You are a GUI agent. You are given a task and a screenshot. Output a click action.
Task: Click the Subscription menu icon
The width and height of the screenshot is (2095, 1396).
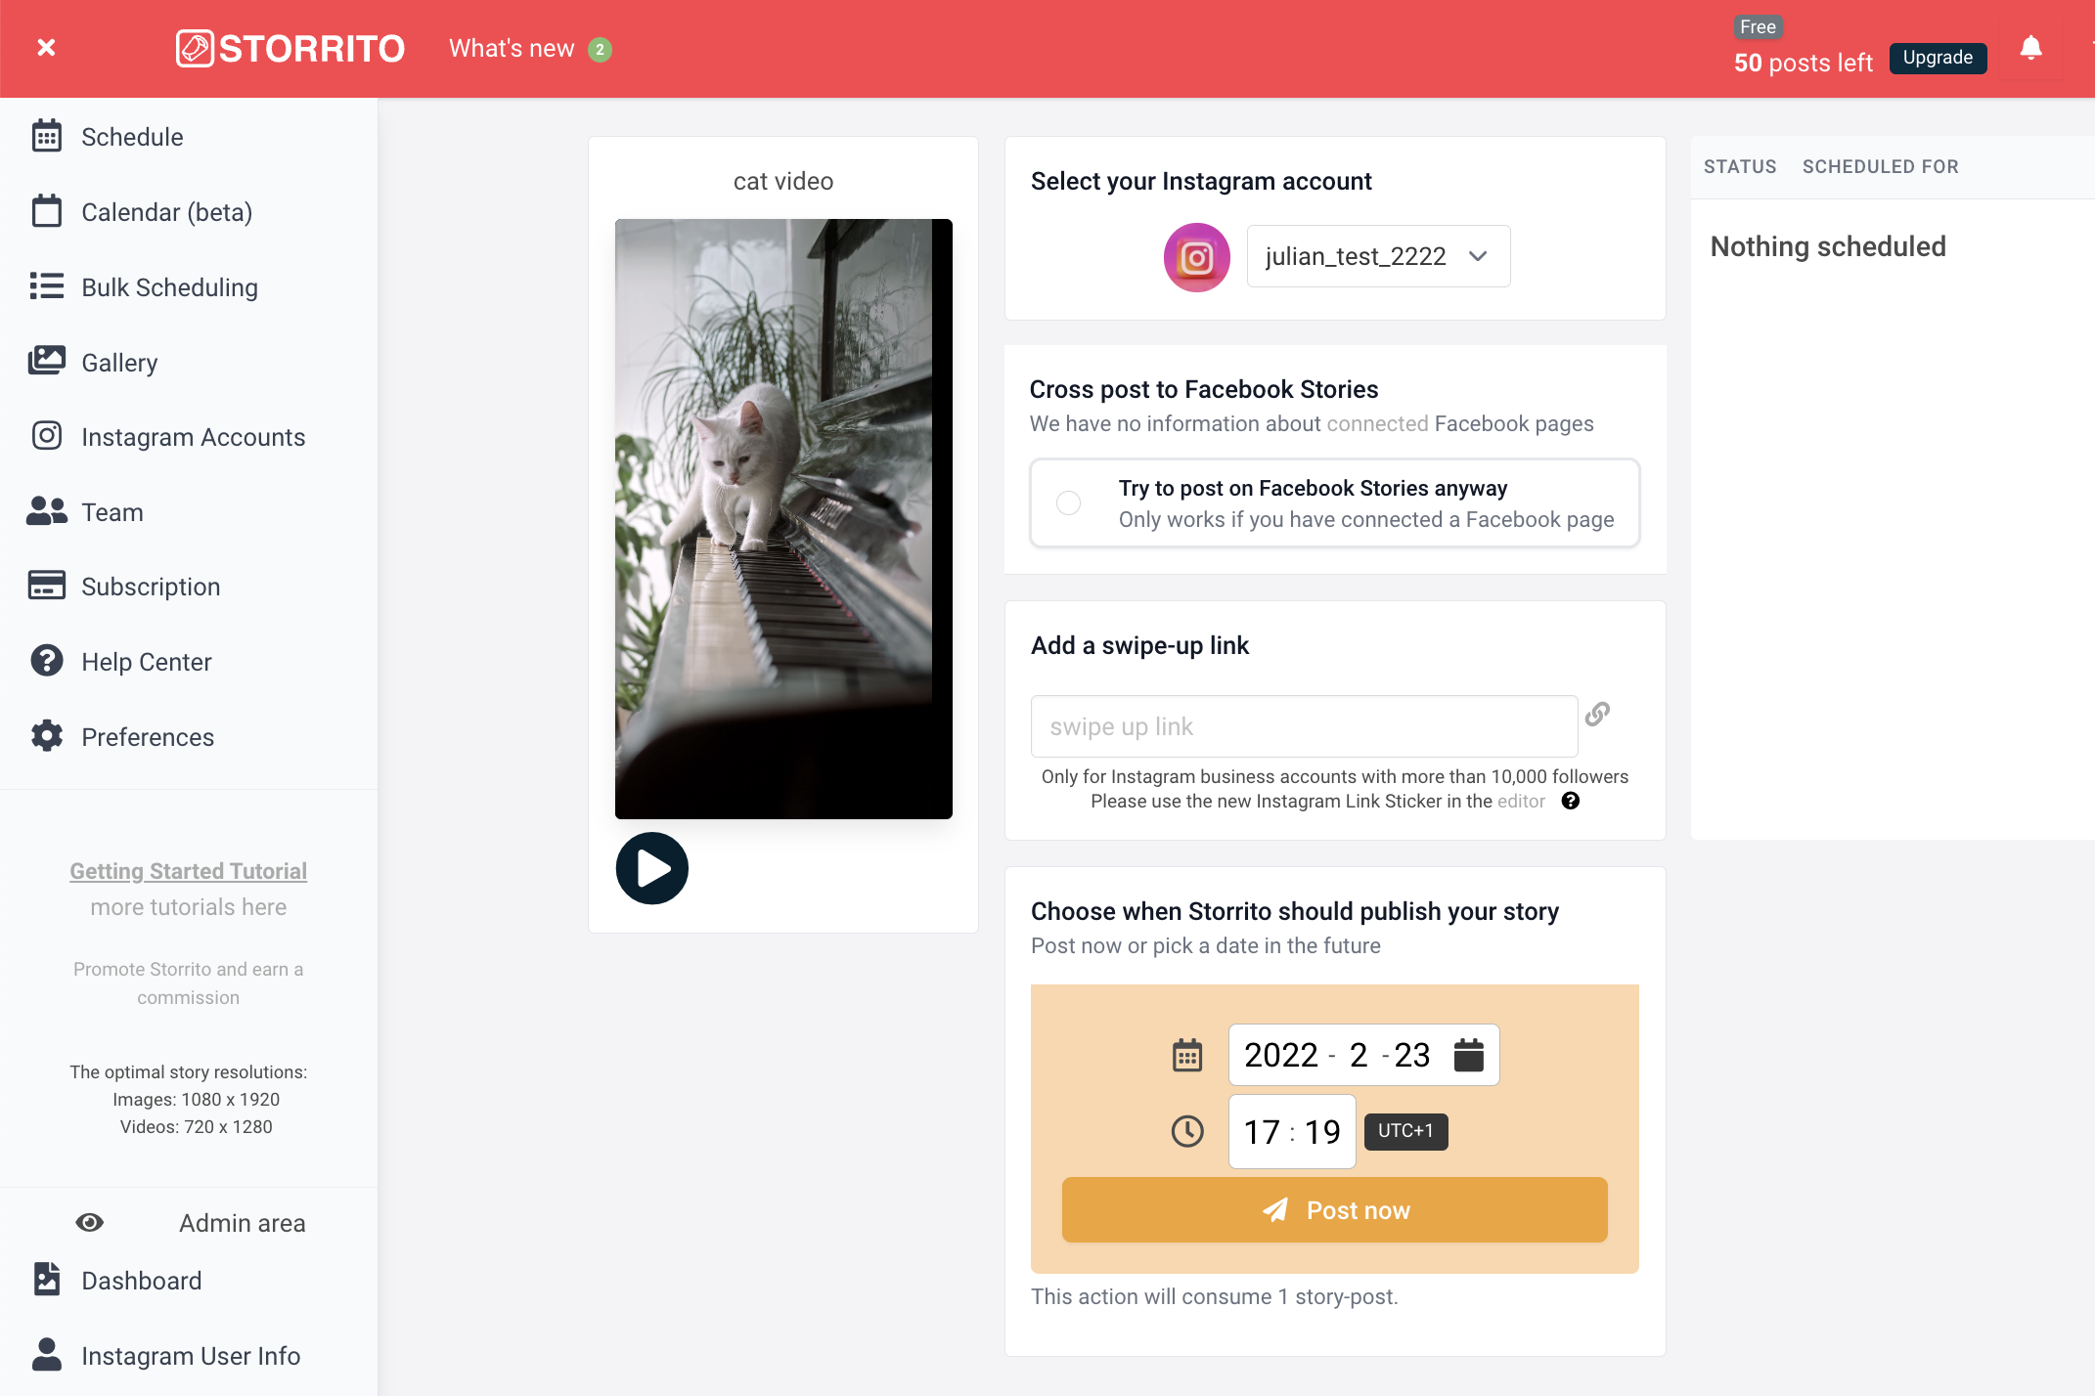pos(47,586)
